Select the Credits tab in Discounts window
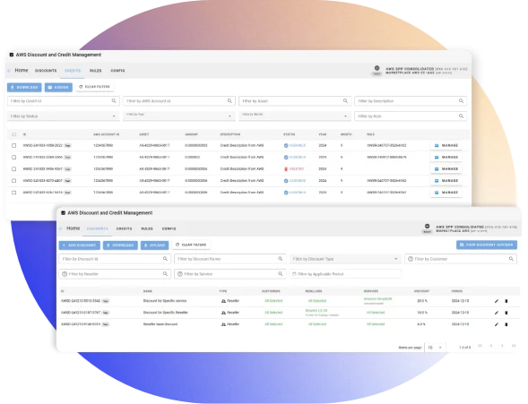 (x=124, y=228)
